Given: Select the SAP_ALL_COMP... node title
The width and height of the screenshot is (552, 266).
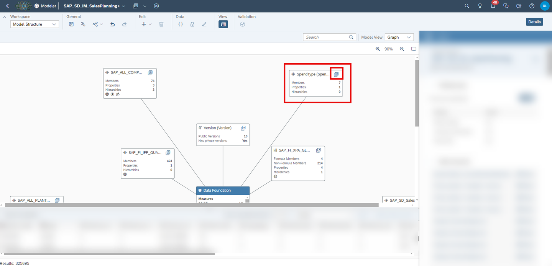Looking at the screenshot, I should coord(127,72).
